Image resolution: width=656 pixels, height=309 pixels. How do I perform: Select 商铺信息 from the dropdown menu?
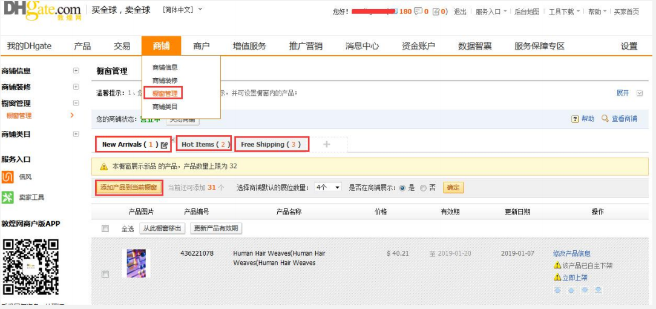[165, 67]
